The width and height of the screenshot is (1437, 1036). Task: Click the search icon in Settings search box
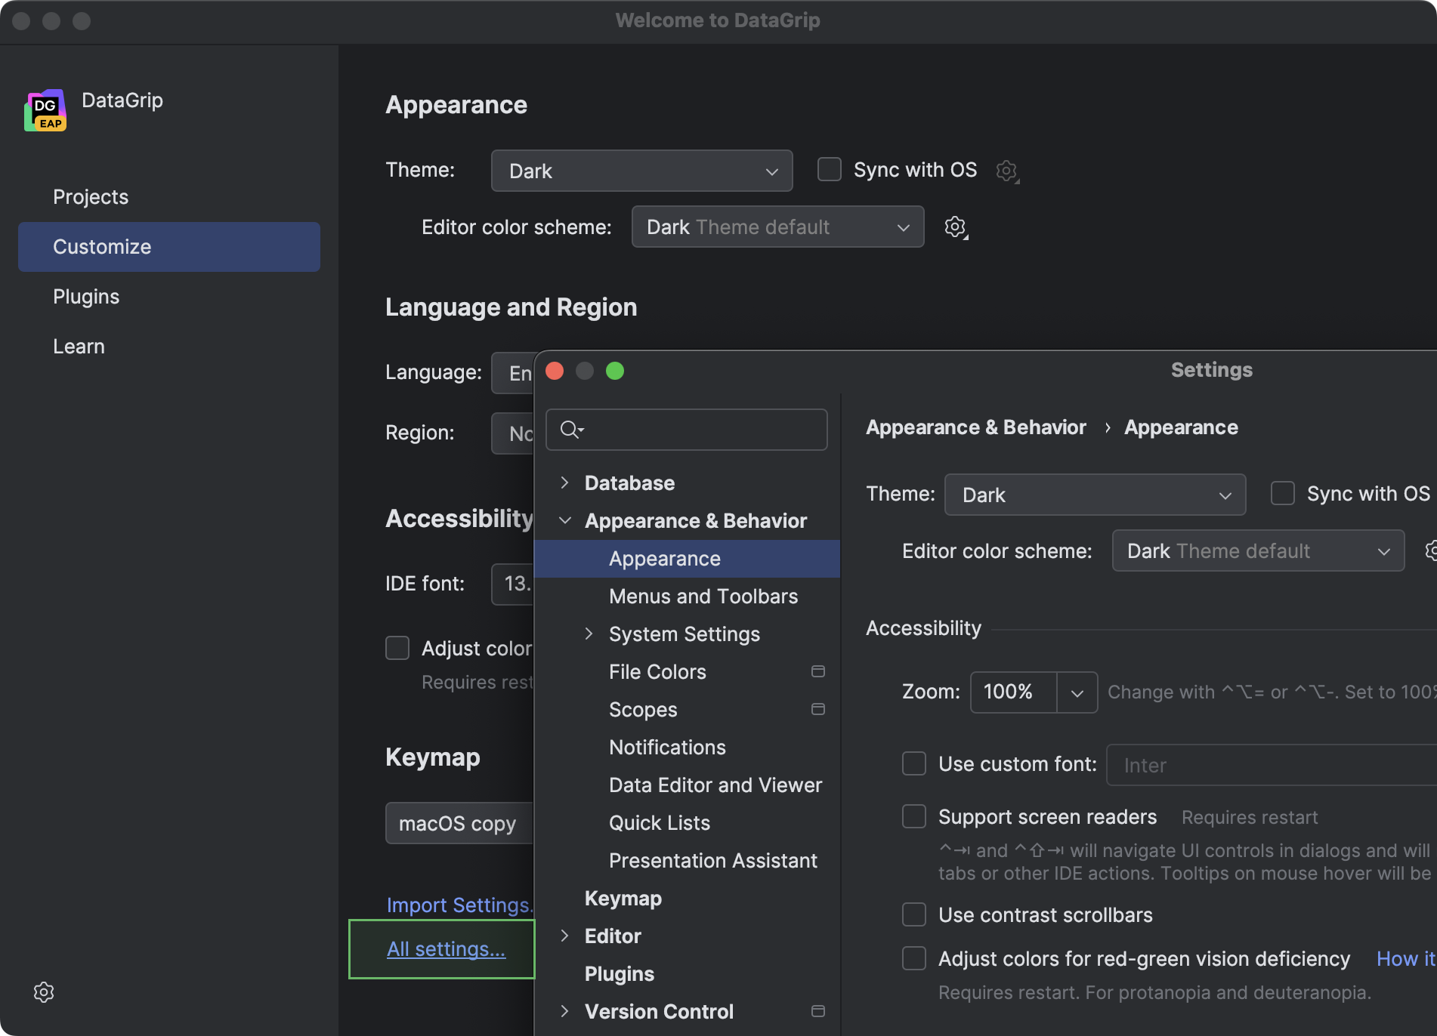pyautogui.click(x=571, y=430)
